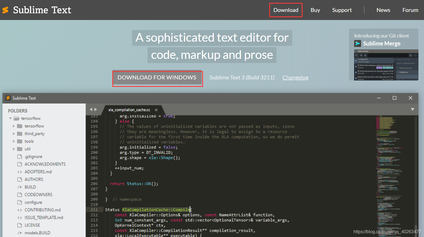Click the FOLDERS sidebar heading
424x237 pixels.
[x=18, y=111]
